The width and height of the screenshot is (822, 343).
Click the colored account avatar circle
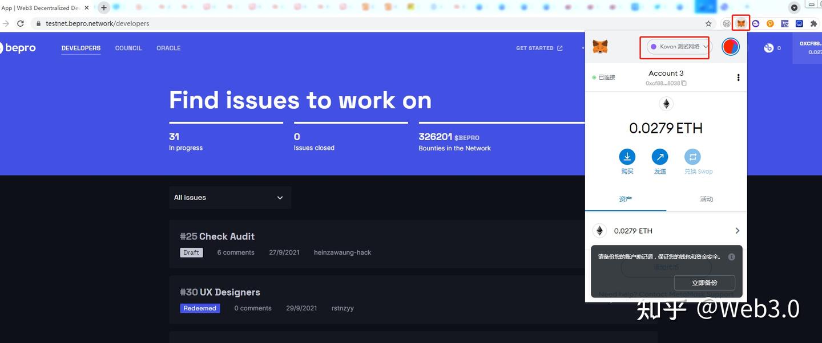[x=730, y=47]
